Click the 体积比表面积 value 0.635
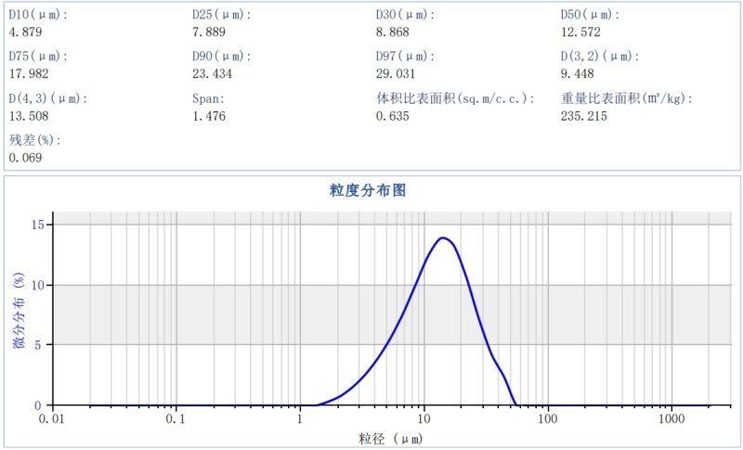Image resolution: width=743 pixels, height=450 pixels. point(393,116)
